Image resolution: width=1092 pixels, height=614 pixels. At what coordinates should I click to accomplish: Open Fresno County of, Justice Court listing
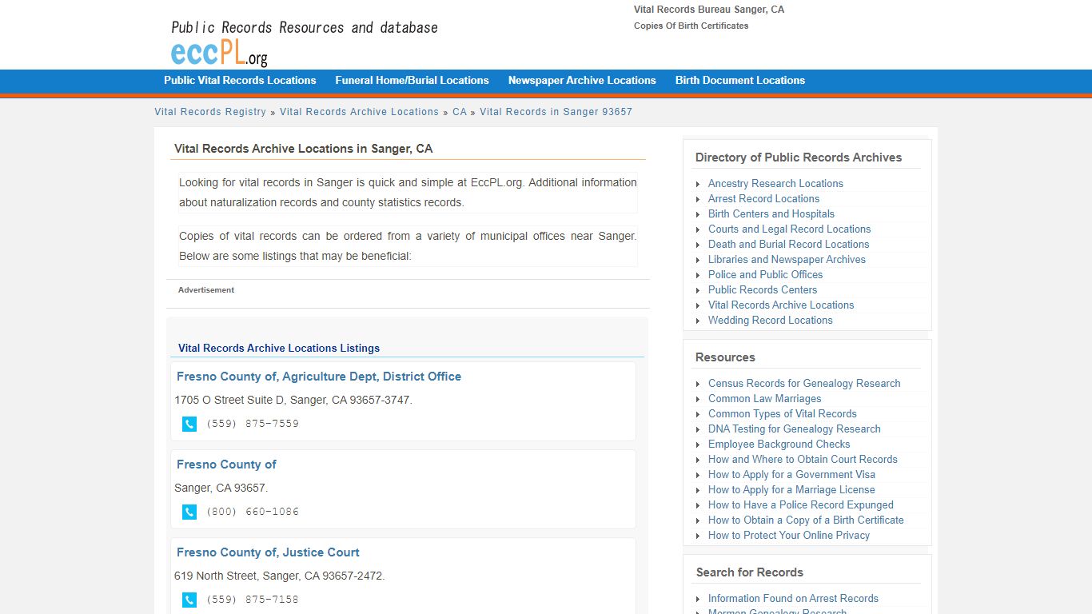268,552
